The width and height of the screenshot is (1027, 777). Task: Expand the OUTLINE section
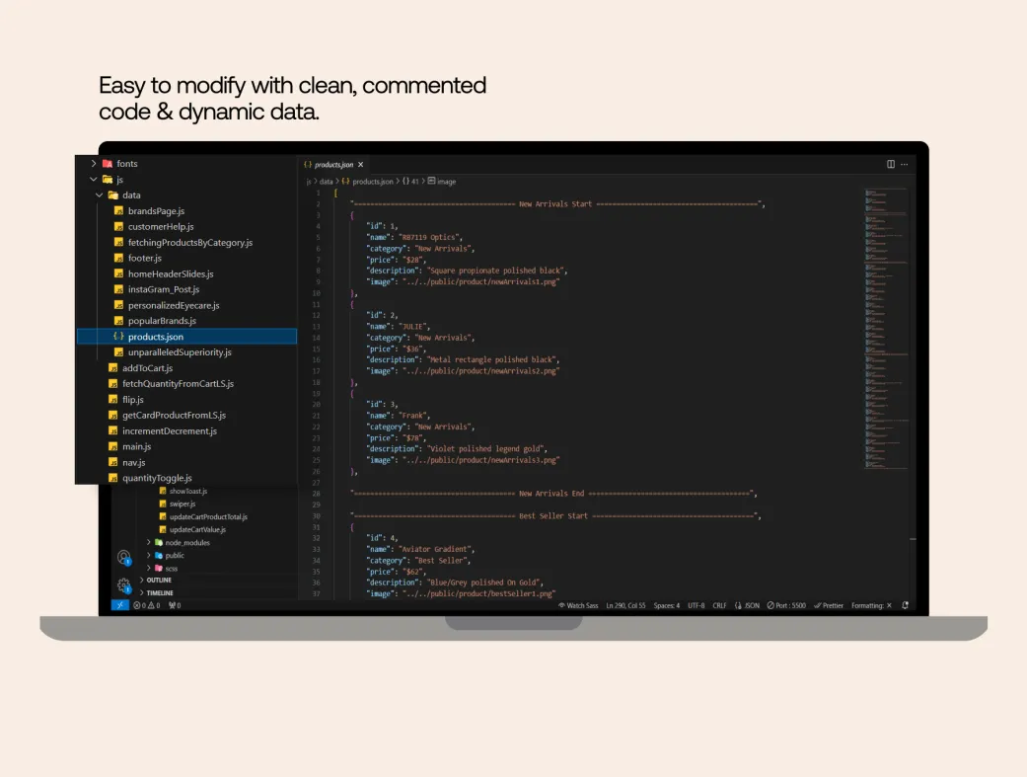pos(159,581)
